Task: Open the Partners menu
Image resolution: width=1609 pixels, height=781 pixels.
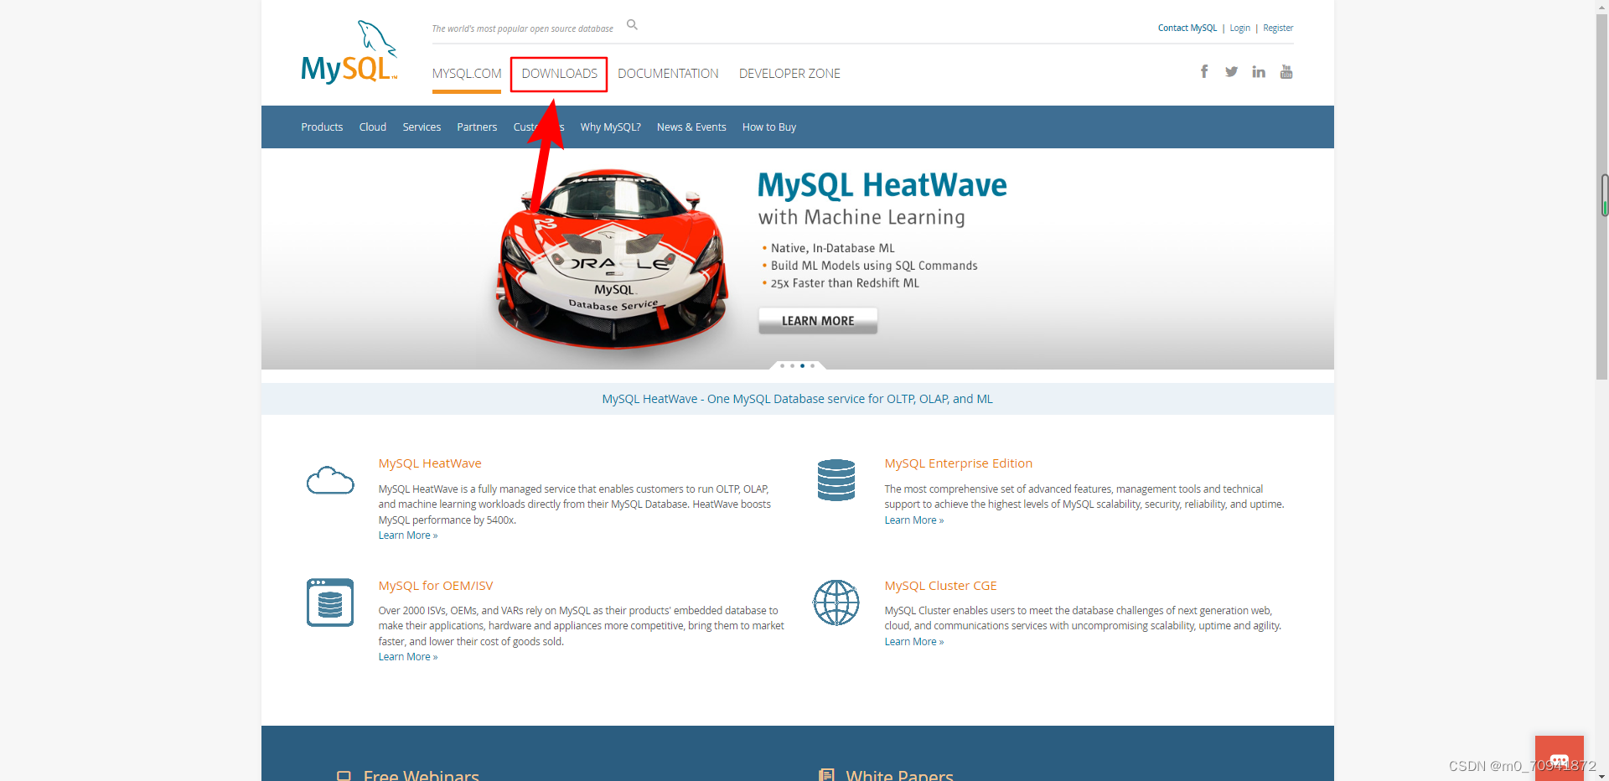Action: pos(477,127)
